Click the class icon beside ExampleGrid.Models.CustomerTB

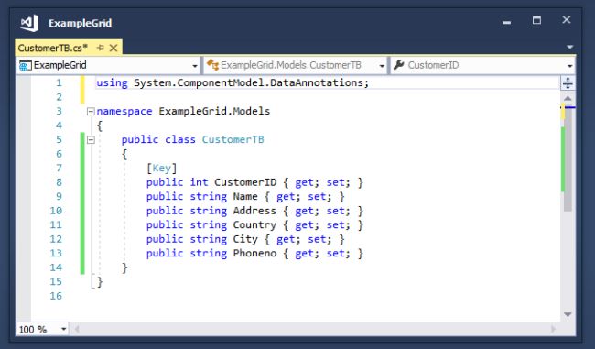212,65
